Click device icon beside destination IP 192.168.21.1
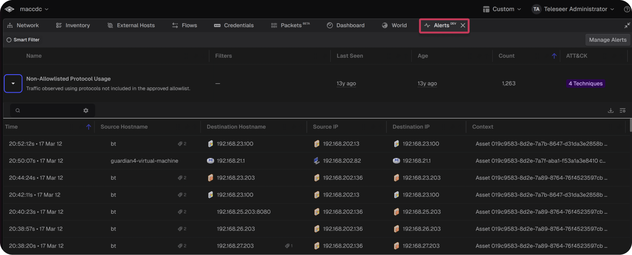Viewport: 632px width, 255px height. 396,161
